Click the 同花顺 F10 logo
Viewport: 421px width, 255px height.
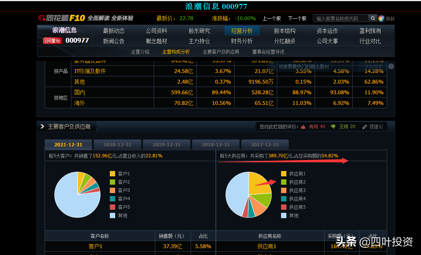pos(61,18)
